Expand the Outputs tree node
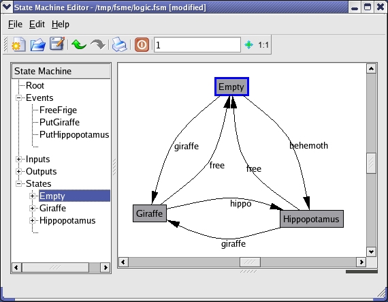This screenshot has height=302, width=388. pos(18,171)
